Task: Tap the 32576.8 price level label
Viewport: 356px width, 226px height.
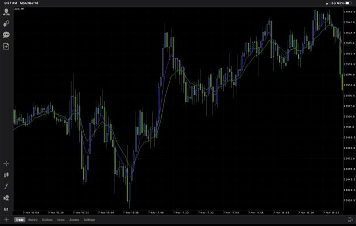Action: click(349, 74)
